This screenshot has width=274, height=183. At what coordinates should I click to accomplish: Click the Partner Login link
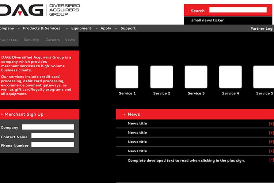pyautogui.click(x=262, y=29)
